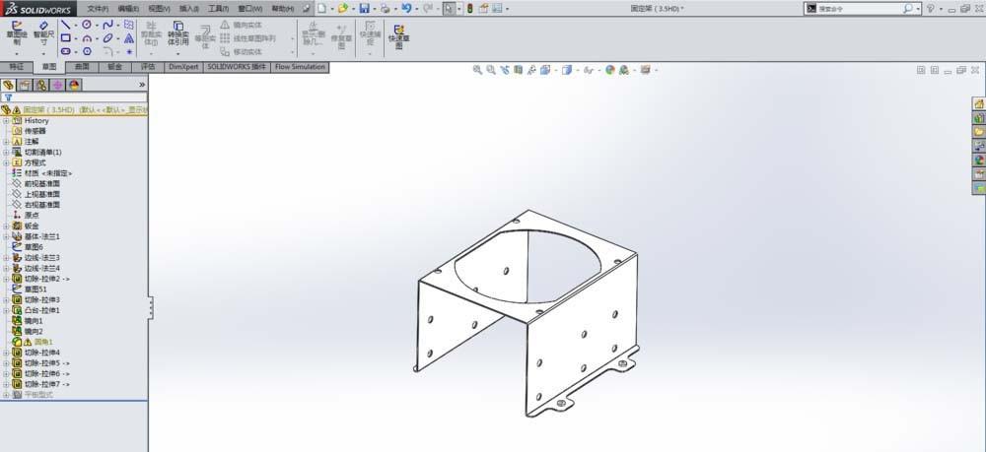Click the panel splitter handle

click(150, 307)
